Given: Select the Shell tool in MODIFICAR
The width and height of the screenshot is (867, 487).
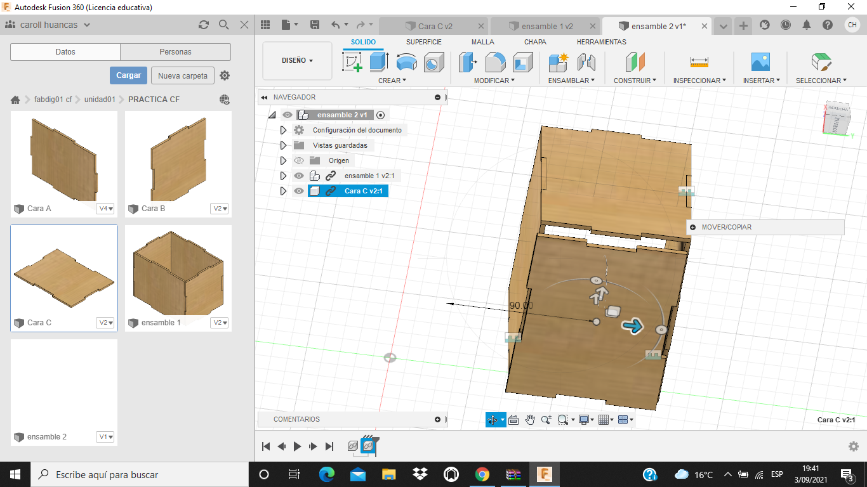Looking at the screenshot, I should [x=522, y=62].
